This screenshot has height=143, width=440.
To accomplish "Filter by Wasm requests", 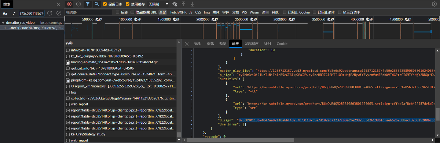I will tap(254, 12).
